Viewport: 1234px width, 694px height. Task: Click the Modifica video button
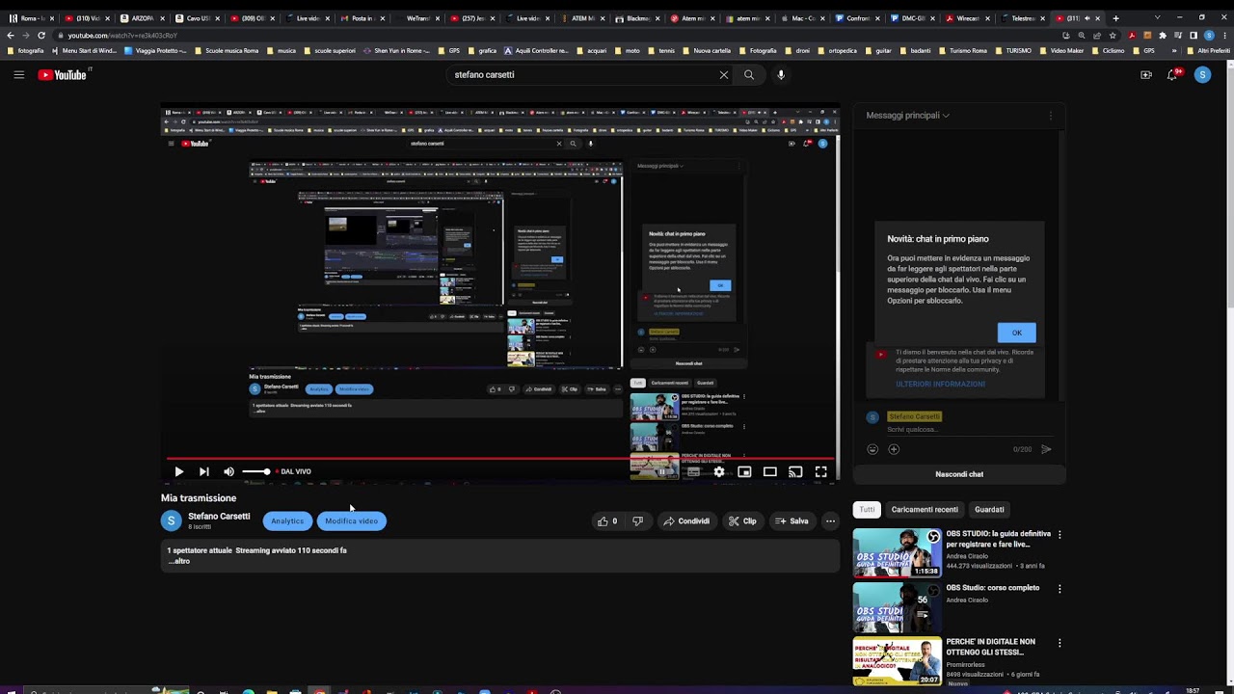(x=352, y=521)
